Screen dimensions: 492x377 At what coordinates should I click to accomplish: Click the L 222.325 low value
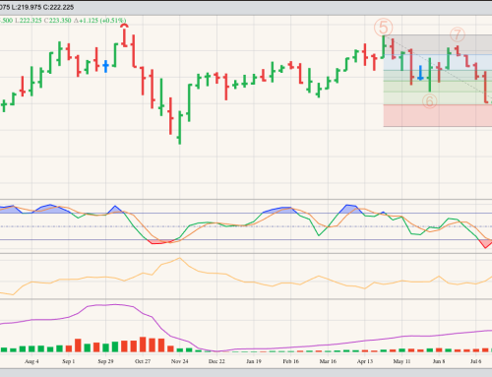click(29, 21)
